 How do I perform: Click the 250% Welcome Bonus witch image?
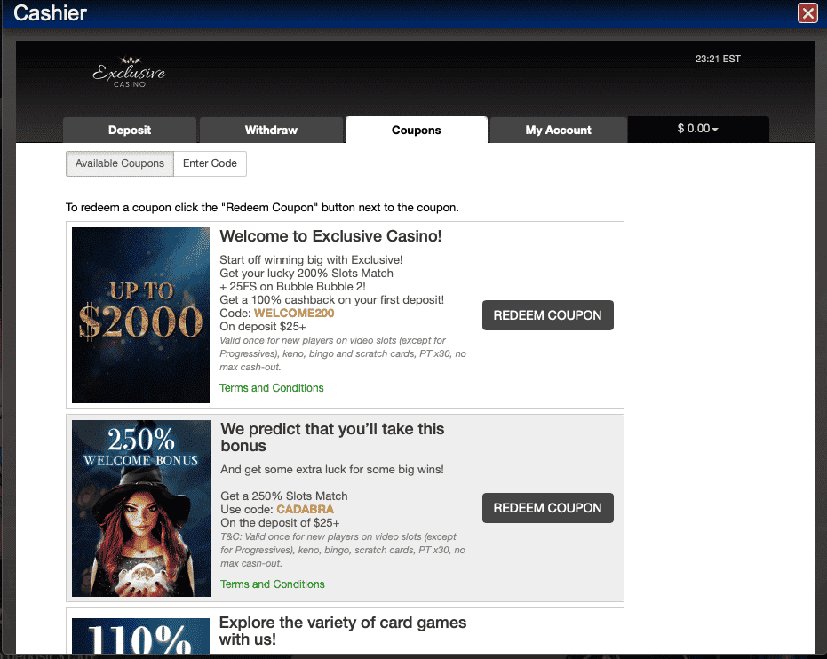coord(141,508)
